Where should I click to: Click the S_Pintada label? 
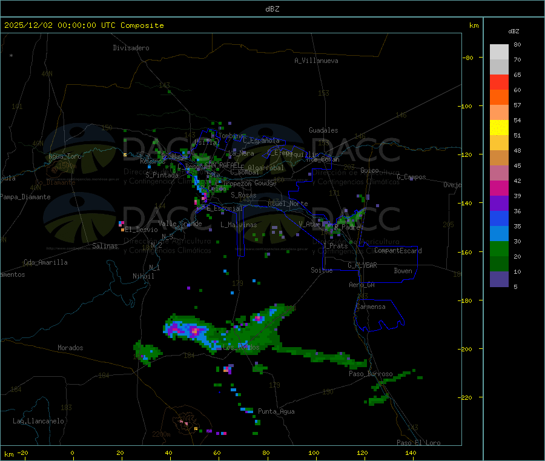click(162, 175)
